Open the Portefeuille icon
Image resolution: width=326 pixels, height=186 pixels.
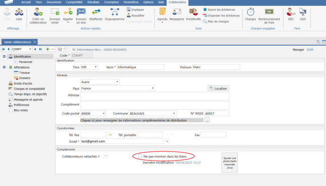click(193, 12)
